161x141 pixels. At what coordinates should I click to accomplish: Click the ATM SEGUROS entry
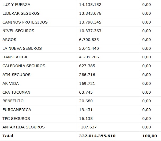(x=16, y=75)
